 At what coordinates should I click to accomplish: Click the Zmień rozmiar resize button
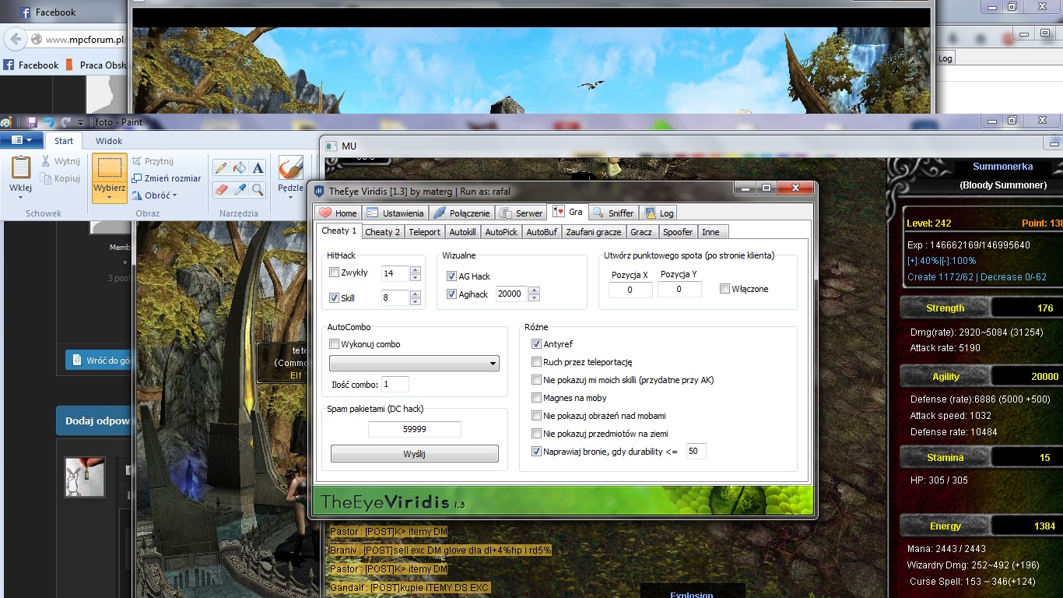pyautogui.click(x=167, y=178)
